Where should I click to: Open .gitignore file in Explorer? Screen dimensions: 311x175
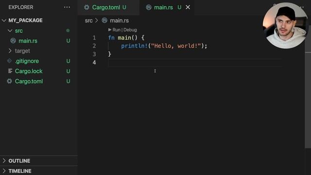pos(27,61)
